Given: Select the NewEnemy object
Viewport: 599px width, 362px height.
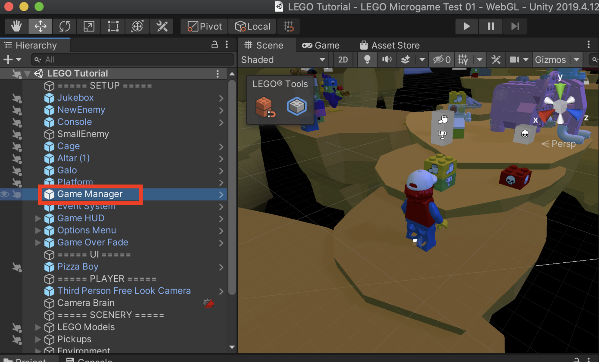Looking at the screenshot, I should point(81,110).
